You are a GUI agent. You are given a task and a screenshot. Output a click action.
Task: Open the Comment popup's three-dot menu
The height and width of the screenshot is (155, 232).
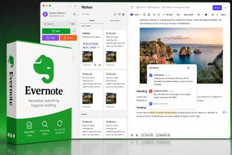coord(193,68)
